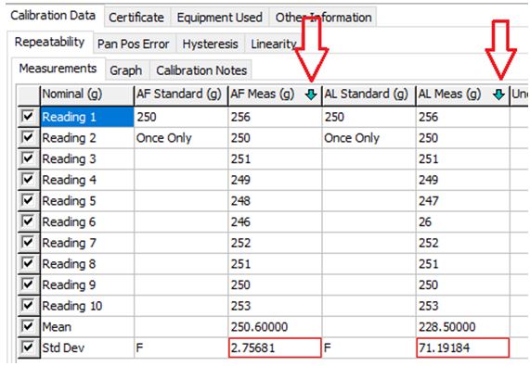Switch to the Certificate tab
This screenshot has width=530, height=366.
tap(136, 18)
